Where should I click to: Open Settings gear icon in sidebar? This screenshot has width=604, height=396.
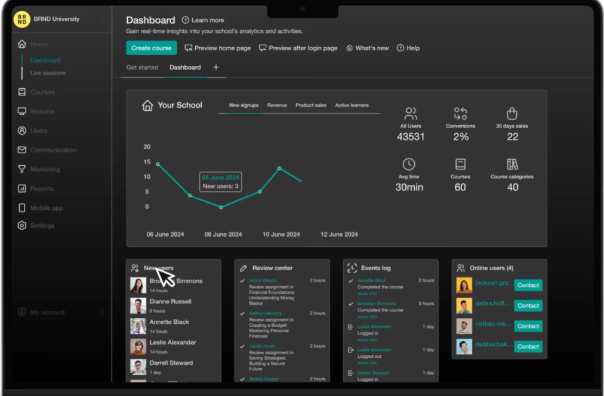(x=22, y=225)
